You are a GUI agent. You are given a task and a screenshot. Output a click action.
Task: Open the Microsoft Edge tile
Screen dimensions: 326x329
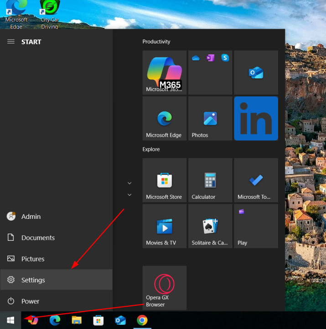coord(164,118)
